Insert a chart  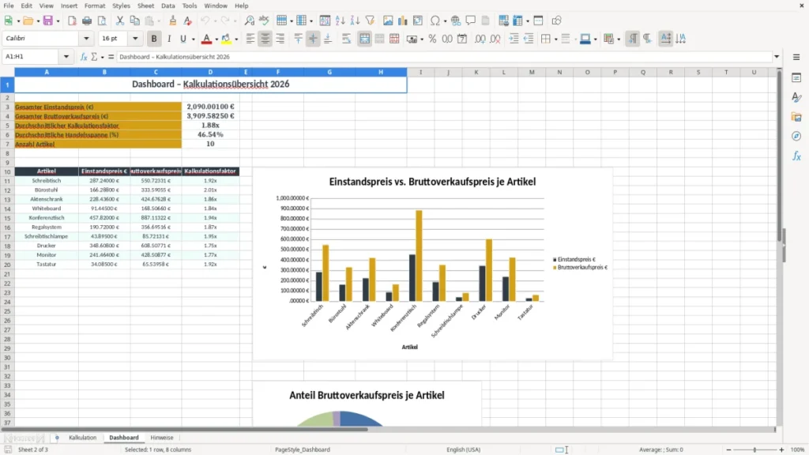(x=402, y=21)
